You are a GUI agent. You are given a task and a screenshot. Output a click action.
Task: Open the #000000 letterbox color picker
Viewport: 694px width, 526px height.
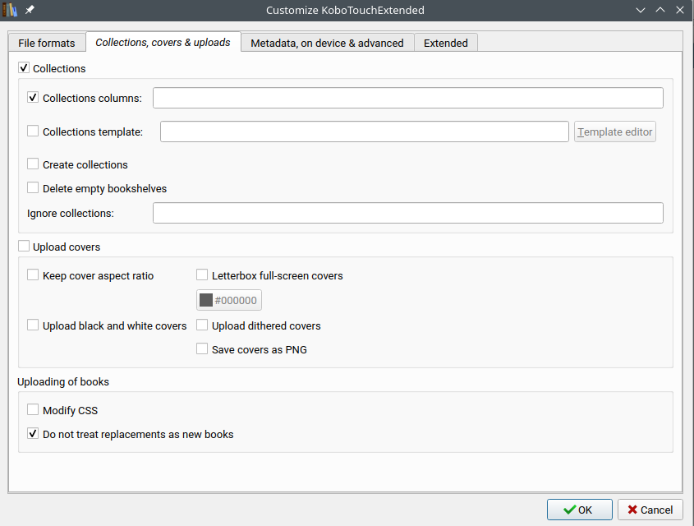[x=229, y=300]
